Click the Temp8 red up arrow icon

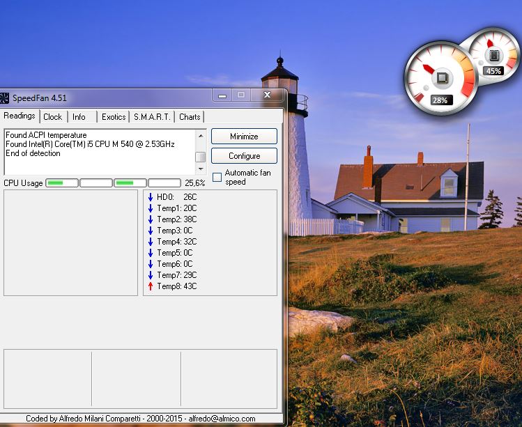(150, 286)
